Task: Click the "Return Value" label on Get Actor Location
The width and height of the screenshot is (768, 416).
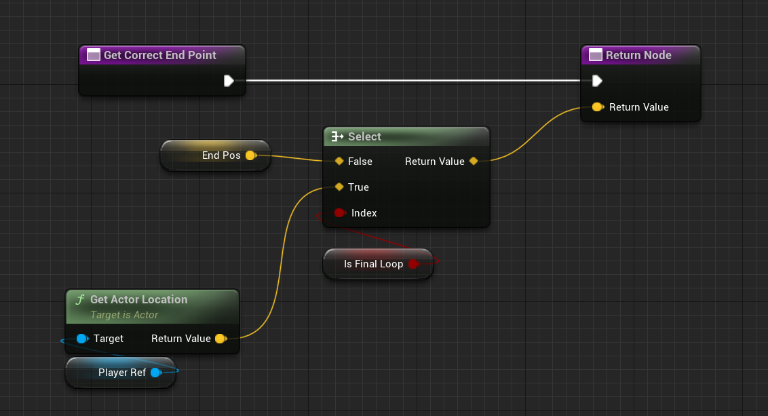Action: click(180, 339)
